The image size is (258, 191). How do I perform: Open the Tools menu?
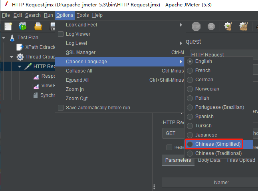[83, 15]
